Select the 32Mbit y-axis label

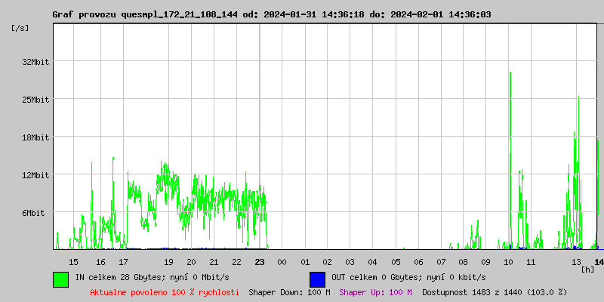click(x=35, y=62)
